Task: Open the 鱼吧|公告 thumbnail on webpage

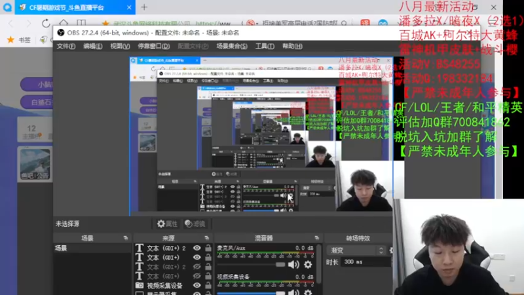Action: (x=35, y=164)
